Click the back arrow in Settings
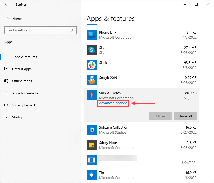The image size is (214, 183). pyautogui.click(x=6, y=4)
